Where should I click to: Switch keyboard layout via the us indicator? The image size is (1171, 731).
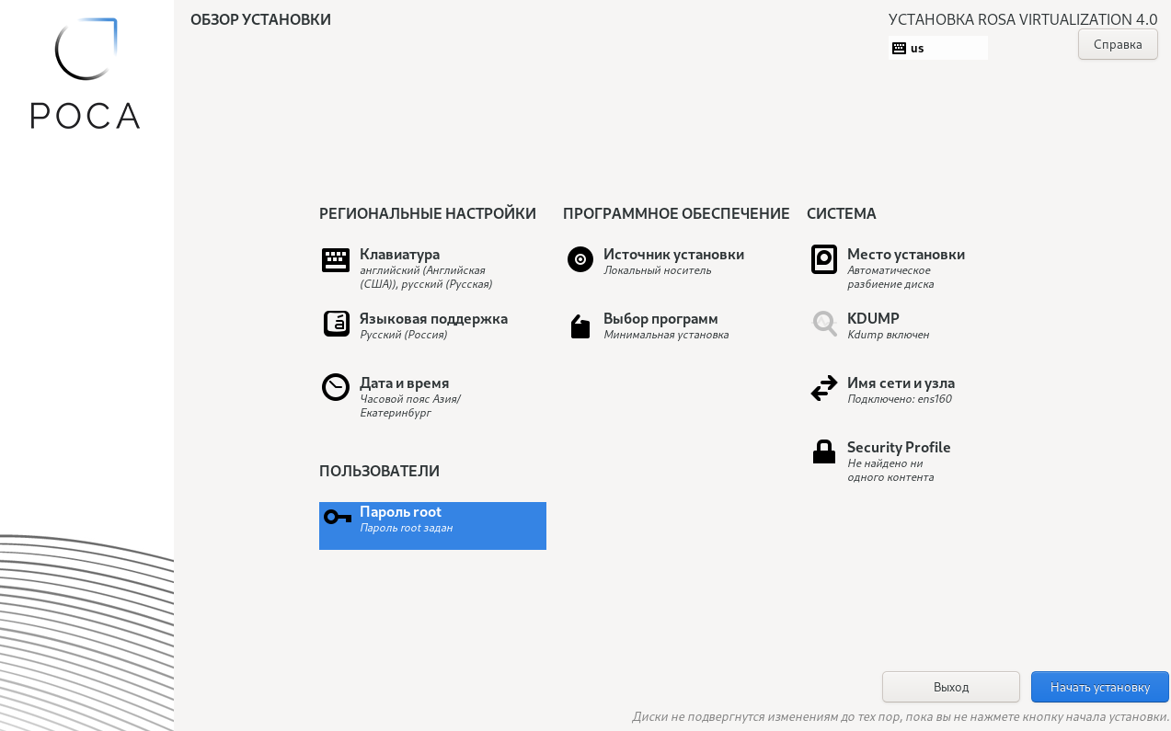tap(937, 48)
